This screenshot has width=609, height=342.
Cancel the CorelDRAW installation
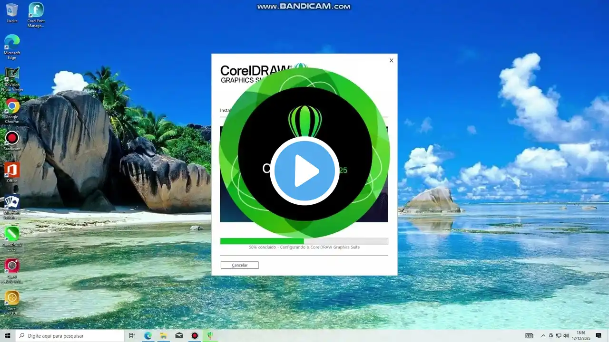239,265
